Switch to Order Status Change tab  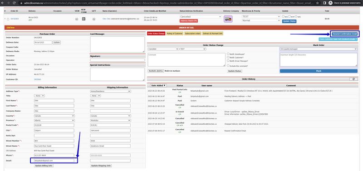click(156, 34)
